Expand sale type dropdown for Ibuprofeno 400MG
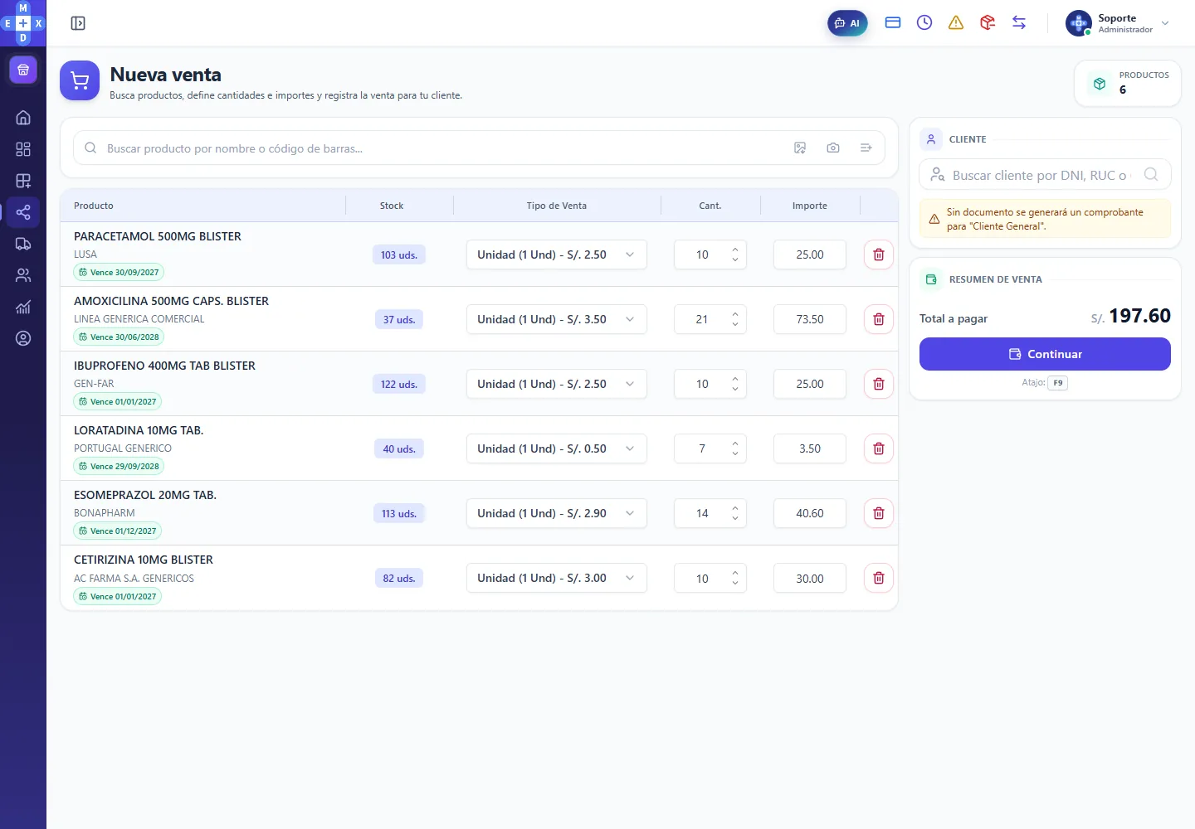The width and height of the screenshot is (1195, 829). pos(556,384)
